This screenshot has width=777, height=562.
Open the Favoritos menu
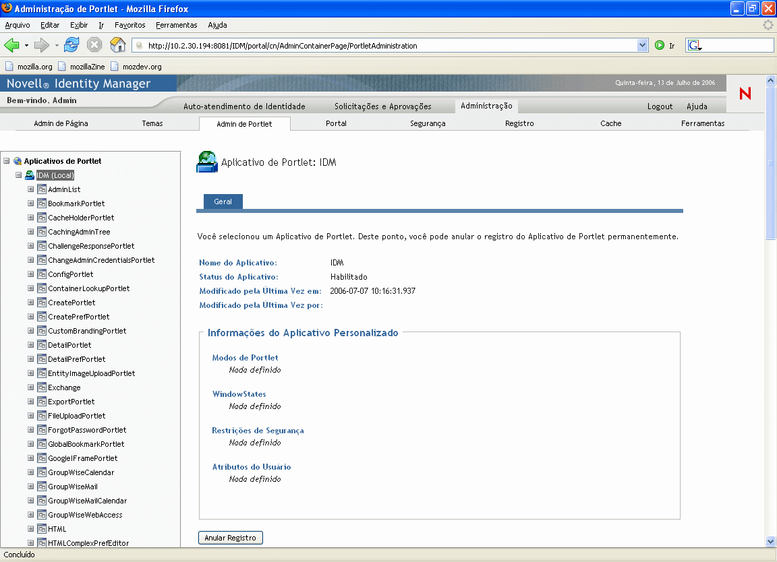(x=129, y=25)
